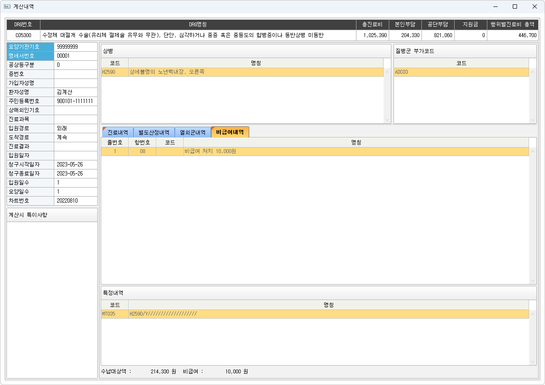Select the 열외군내역 tab
Viewport: 545px width, 385px height.
pyautogui.click(x=192, y=132)
